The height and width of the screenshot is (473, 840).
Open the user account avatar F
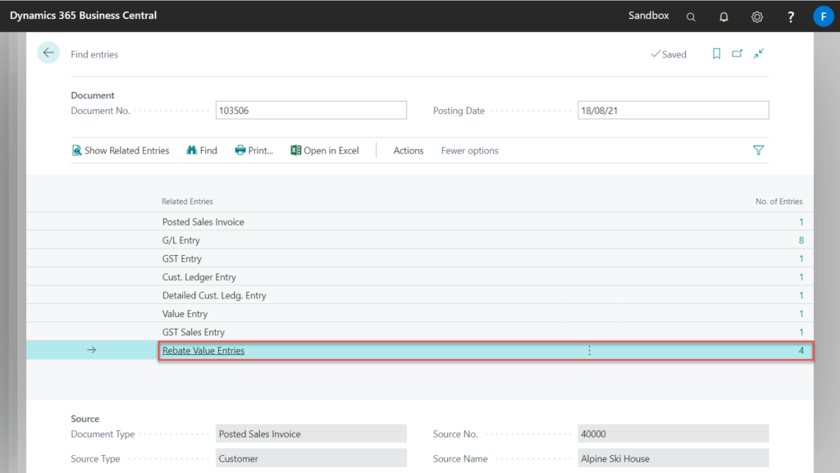(x=823, y=16)
